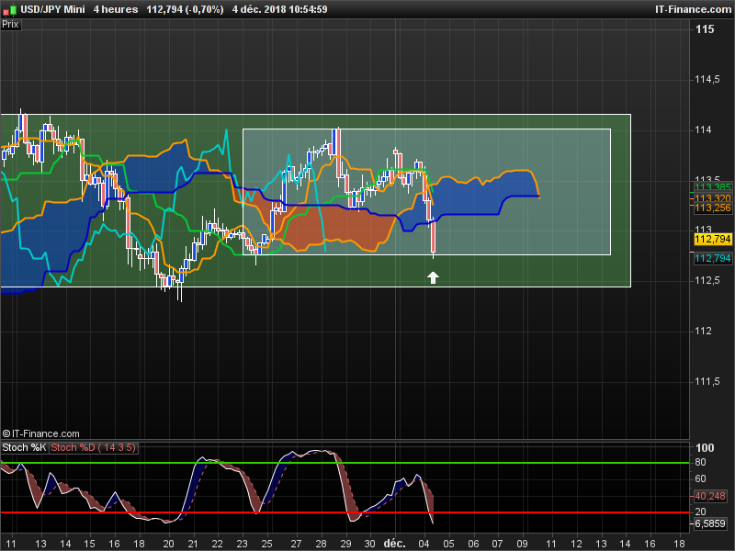Image resolution: width=735 pixels, height=551 pixels.
Task: Click the date label 20 on time axis
Action: click(168, 544)
